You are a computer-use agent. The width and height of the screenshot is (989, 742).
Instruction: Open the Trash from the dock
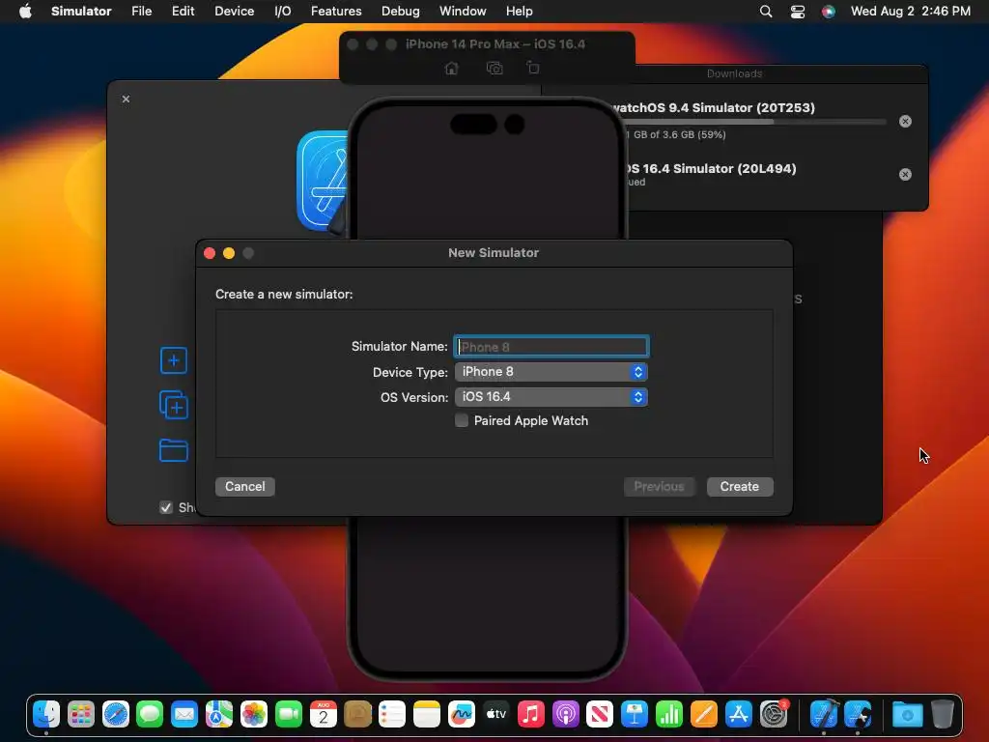[943, 714]
